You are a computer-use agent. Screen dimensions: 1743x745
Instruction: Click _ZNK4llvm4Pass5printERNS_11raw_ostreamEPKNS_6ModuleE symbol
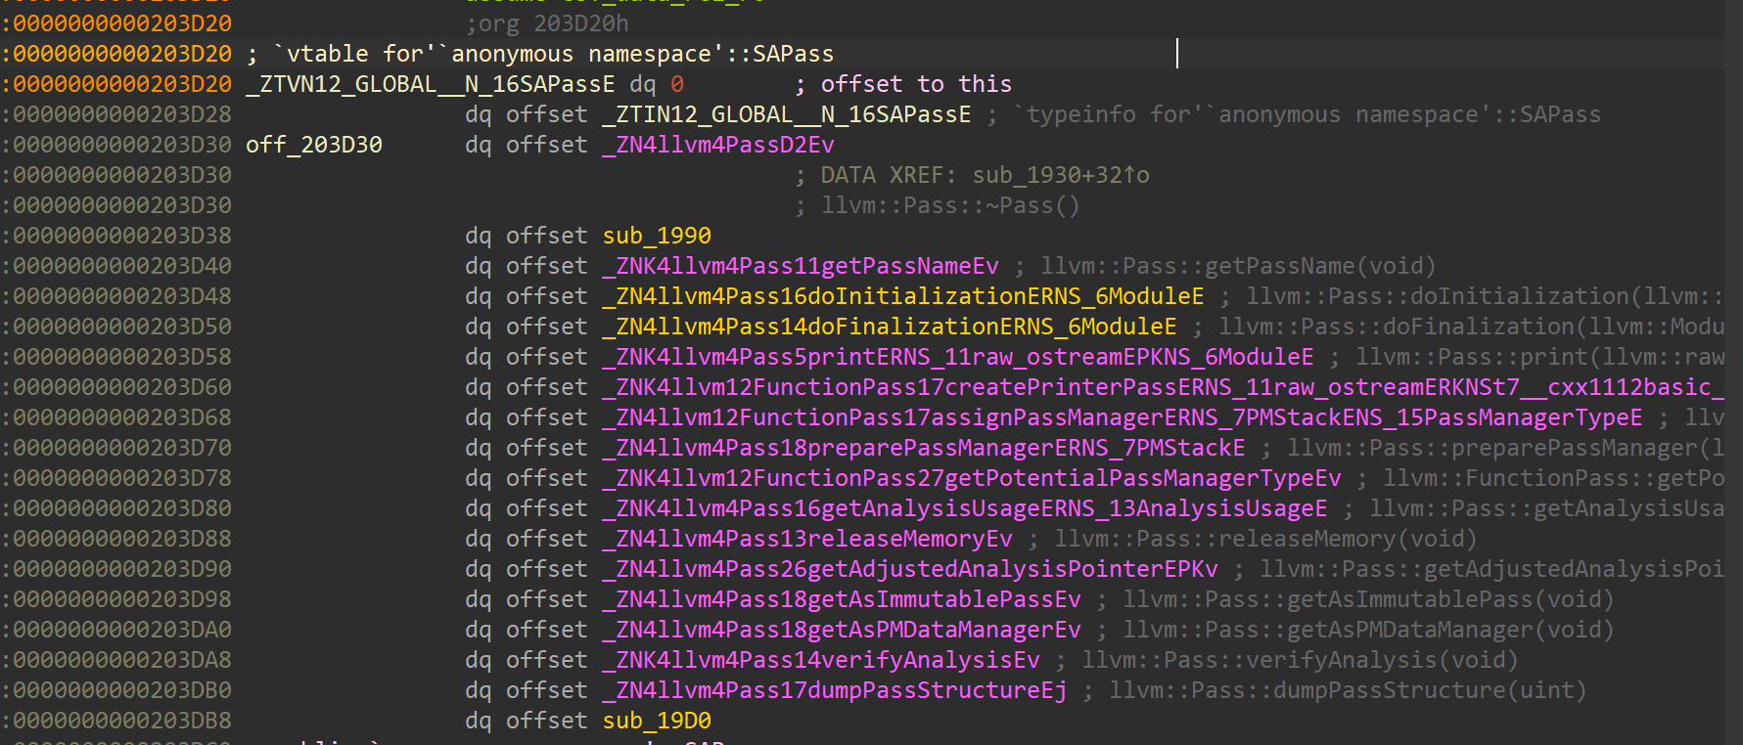[x=958, y=357]
